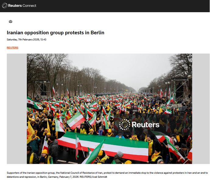Select the REUTERS/Axel Schmidt photographer credit

93,177
